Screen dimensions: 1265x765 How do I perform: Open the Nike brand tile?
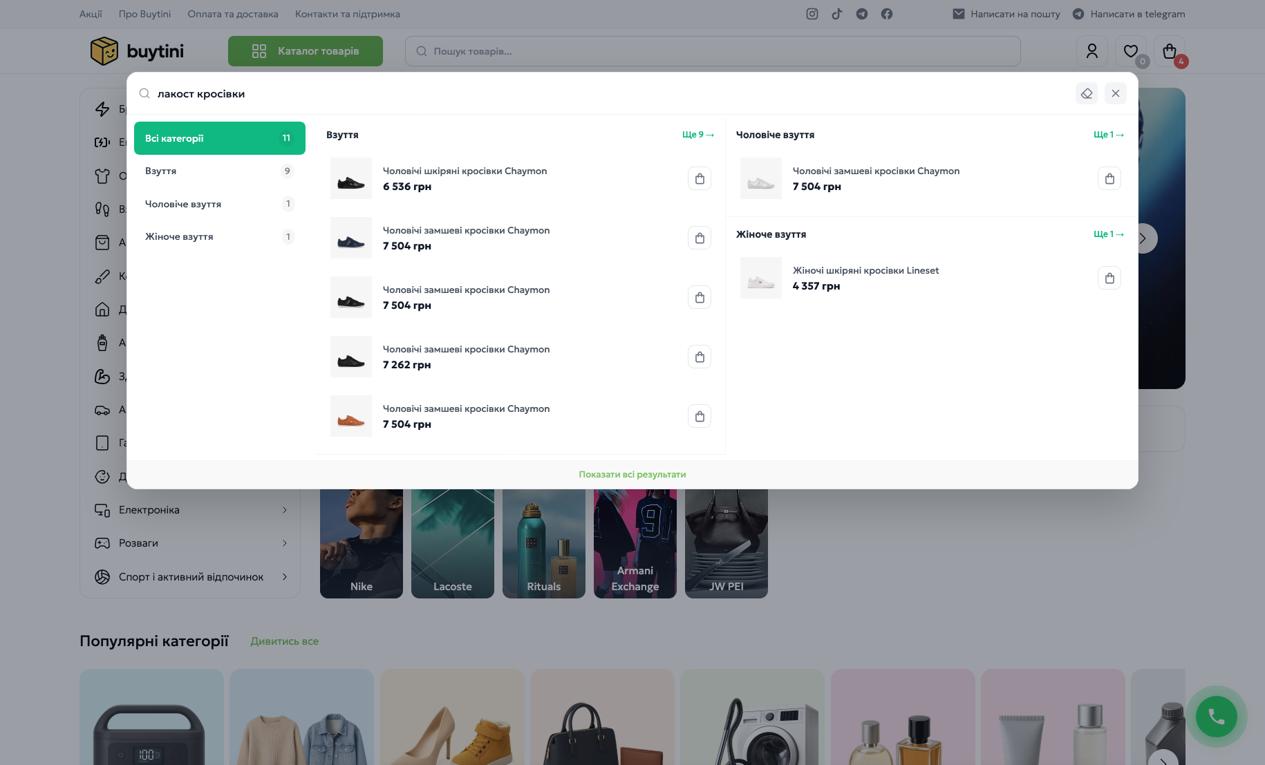[362, 544]
